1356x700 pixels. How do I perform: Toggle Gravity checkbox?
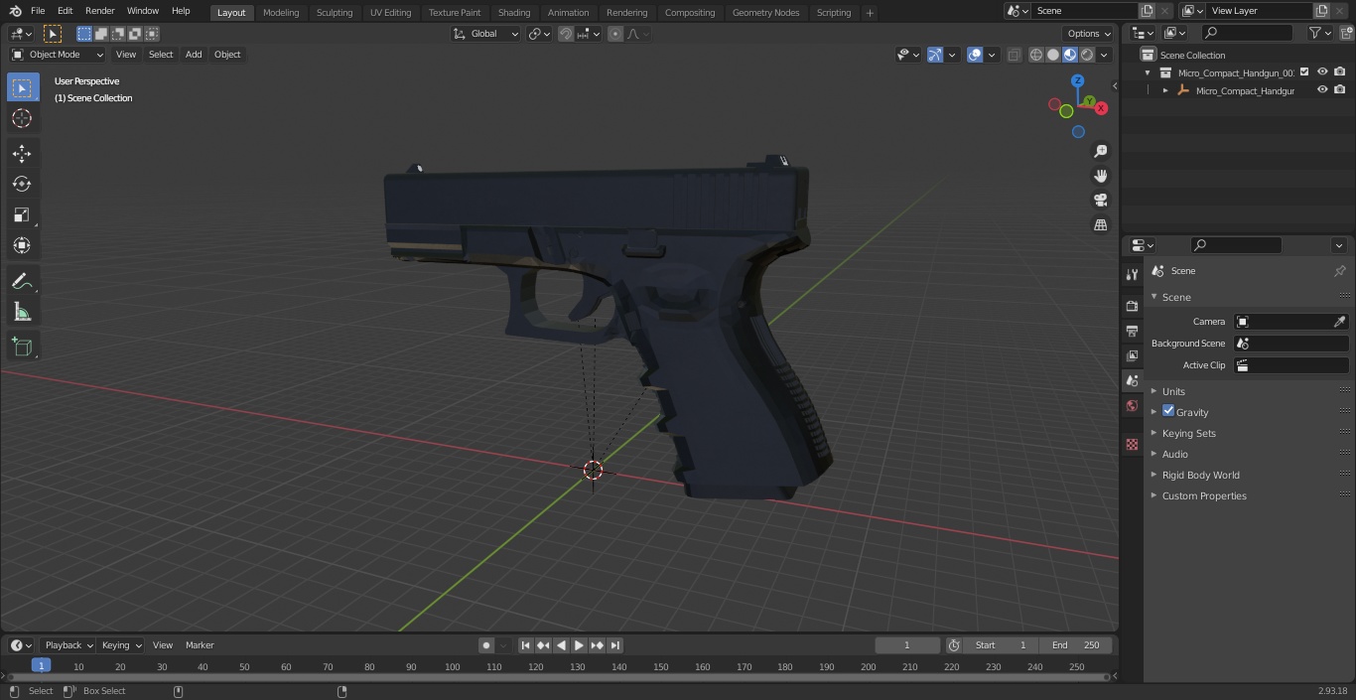pyautogui.click(x=1168, y=411)
